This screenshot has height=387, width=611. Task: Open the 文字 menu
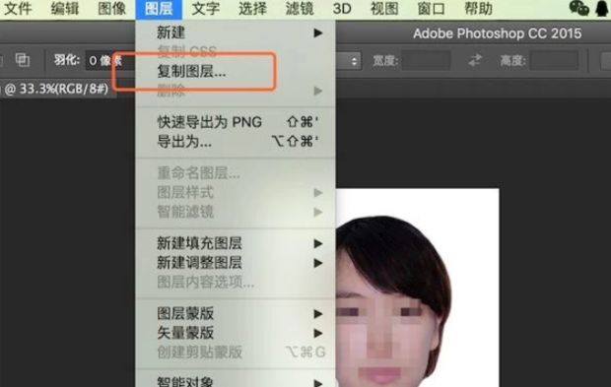tap(206, 9)
